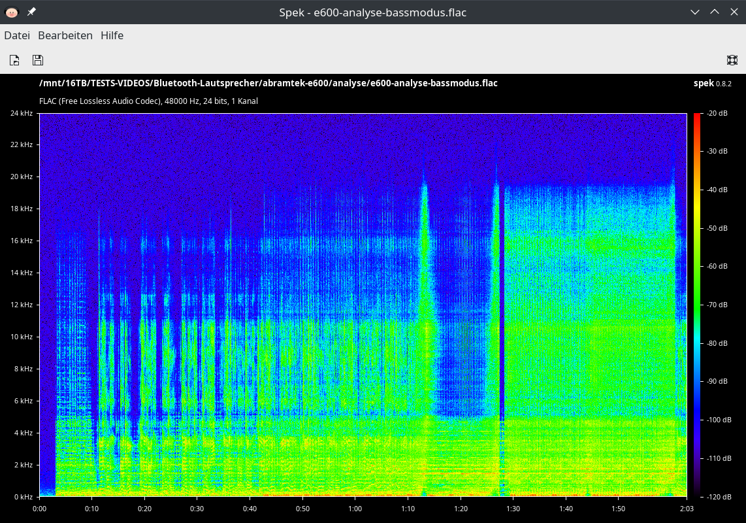Click the 14 kHz frequency axis label

coord(22,273)
